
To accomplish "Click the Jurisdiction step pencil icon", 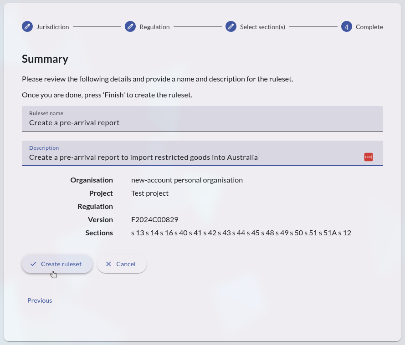I will pyautogui.click(x=27, y=27).
